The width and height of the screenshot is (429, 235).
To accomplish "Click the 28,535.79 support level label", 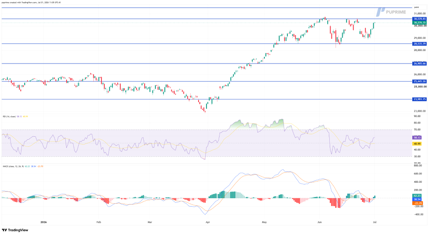I will point(419,43).
